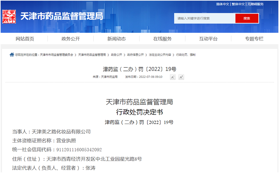The height and width of the screenshot is (173, 279).
Task: Focus the keyword search input field
Action: 205,18
